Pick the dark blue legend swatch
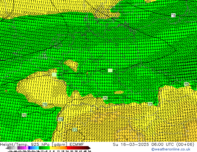The width and height of the screenshot is (197, 152). point(29,148)
